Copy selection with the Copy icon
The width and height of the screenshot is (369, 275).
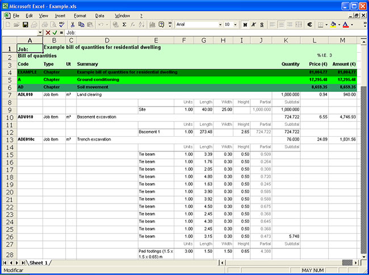81,24
